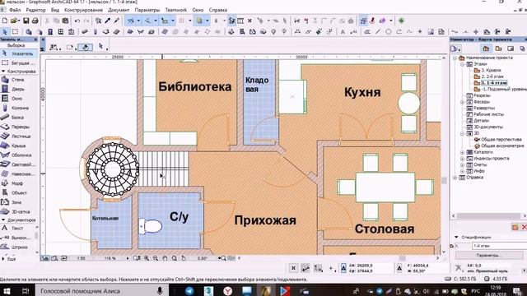Open the Teamwork menu
The width and height of the screenshot is (527, 296).
175,10
